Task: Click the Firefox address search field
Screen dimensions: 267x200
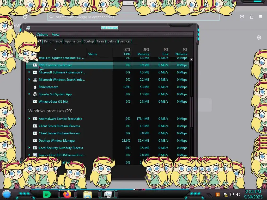Action: [x=133, y=17]
